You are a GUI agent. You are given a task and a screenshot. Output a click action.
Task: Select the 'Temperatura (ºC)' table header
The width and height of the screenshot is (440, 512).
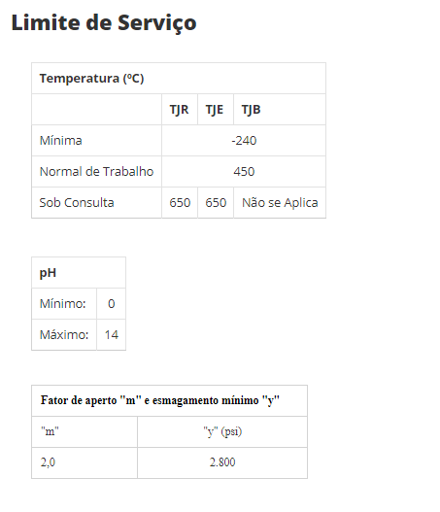pyautogui.click(x=91, y=79)
